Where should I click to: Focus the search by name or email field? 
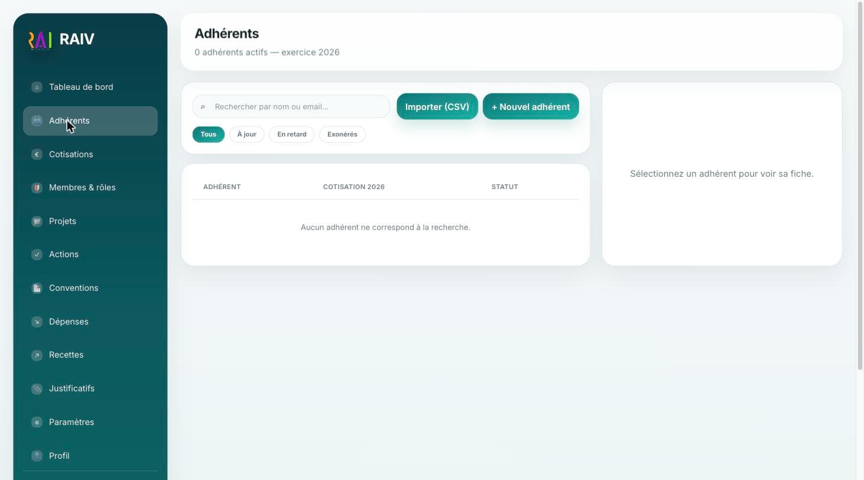(291, 106)
